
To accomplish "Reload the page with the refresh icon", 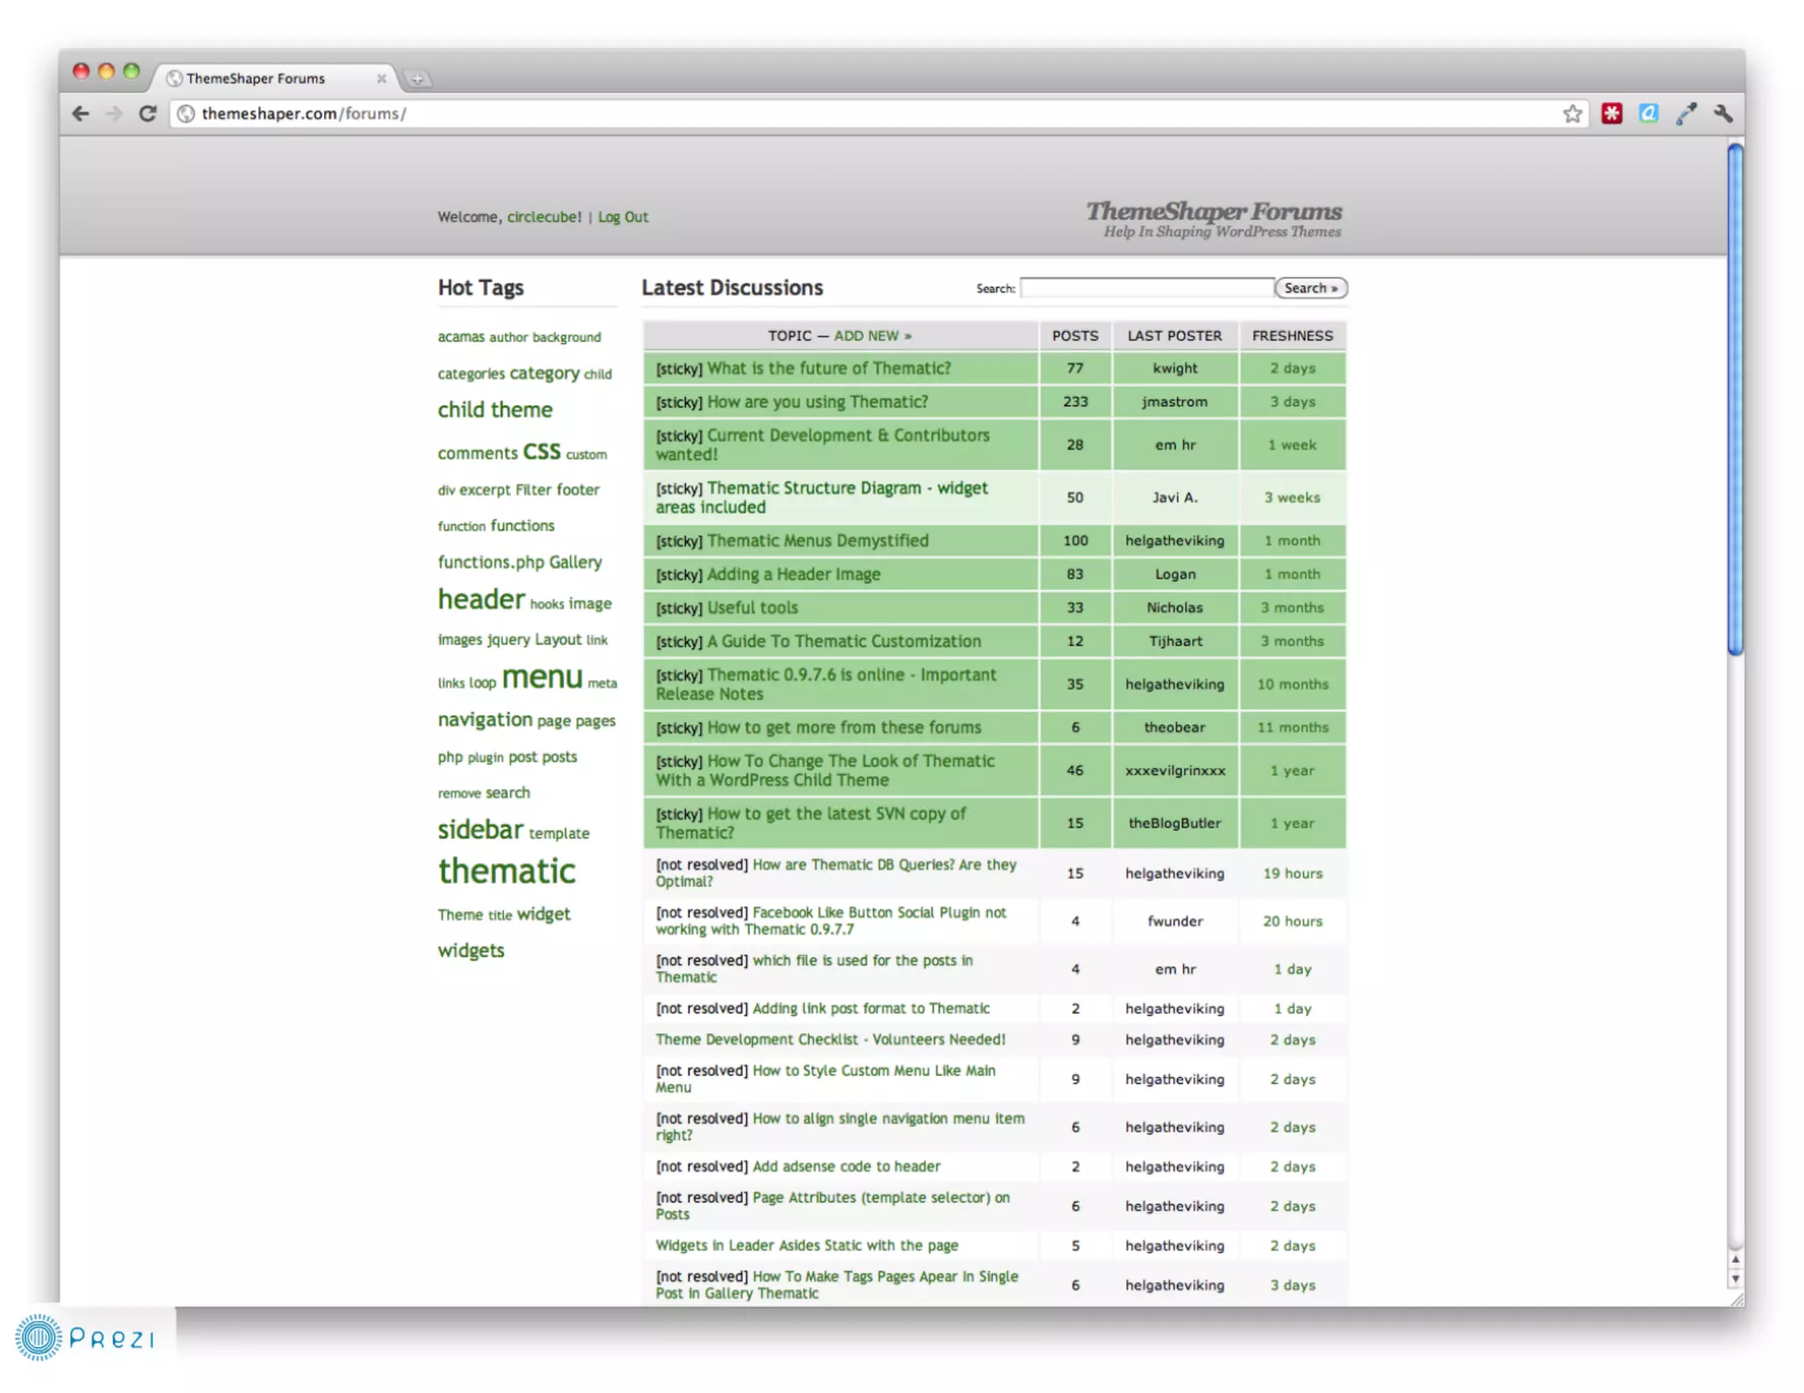I will [147, 114].
